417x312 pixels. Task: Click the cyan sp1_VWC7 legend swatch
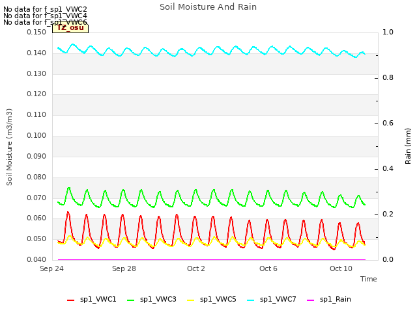[250, 300]
